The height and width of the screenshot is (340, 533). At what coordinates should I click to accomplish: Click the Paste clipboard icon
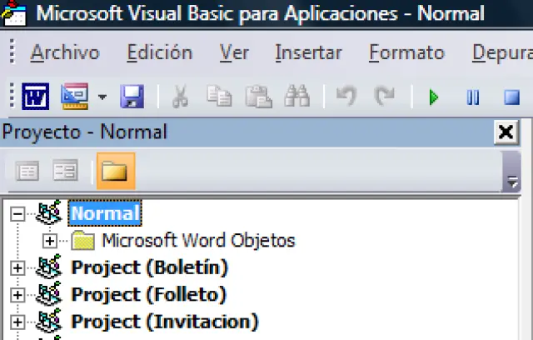tap(257, 97)
